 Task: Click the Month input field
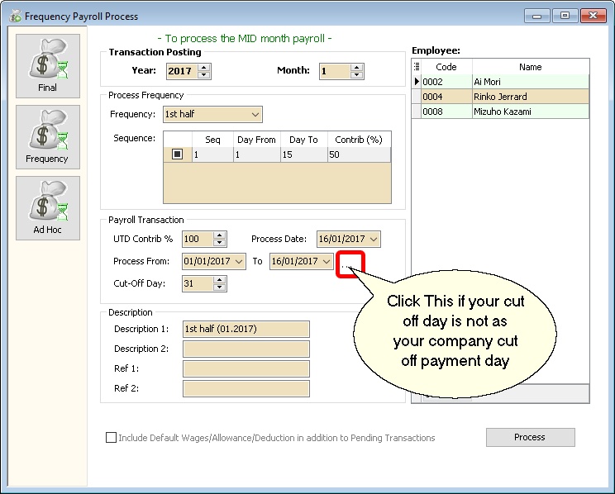[x=336, y=71]
